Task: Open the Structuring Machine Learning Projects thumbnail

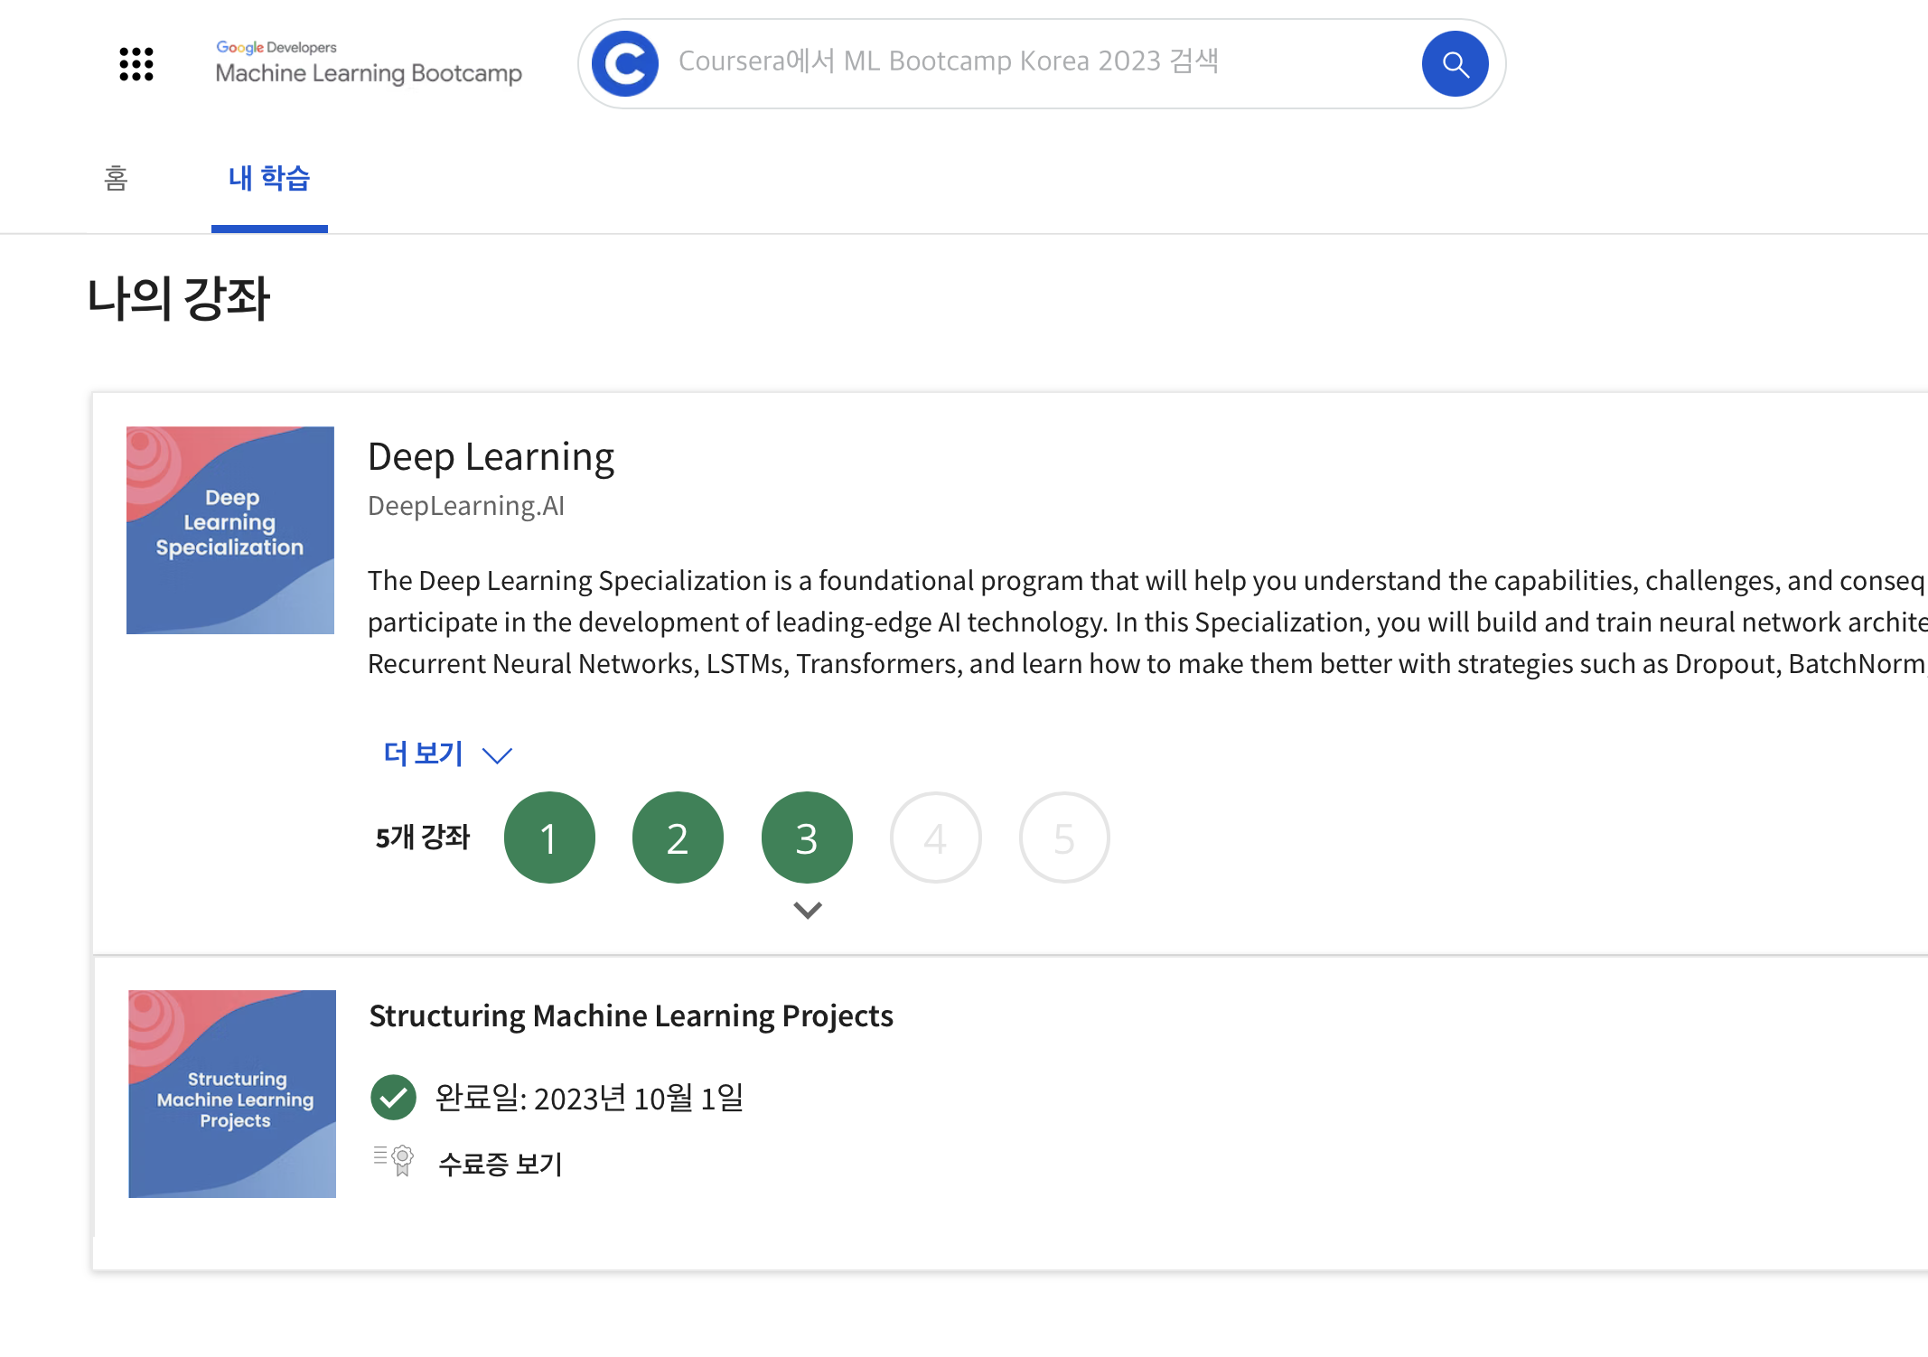Action: [x=232, y=1094]
